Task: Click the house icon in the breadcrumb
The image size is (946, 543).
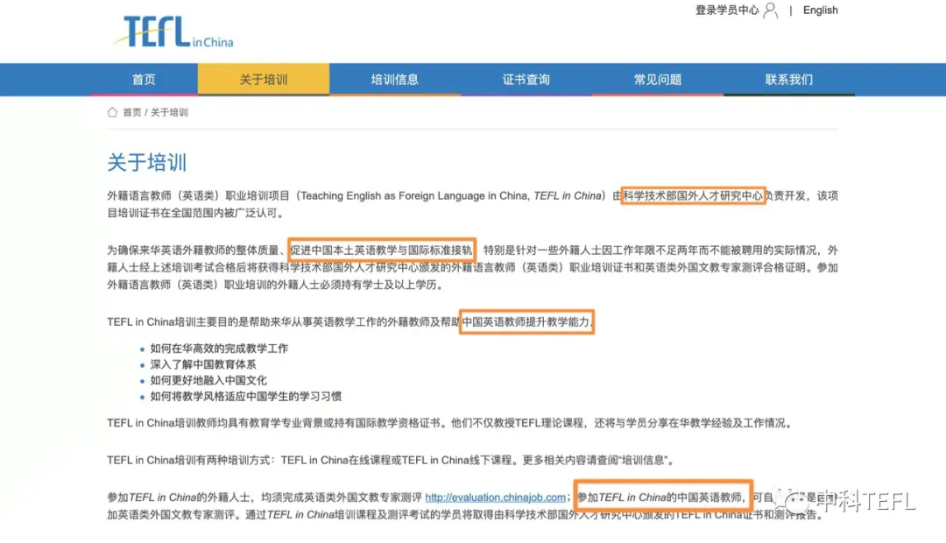Action: 112,112
